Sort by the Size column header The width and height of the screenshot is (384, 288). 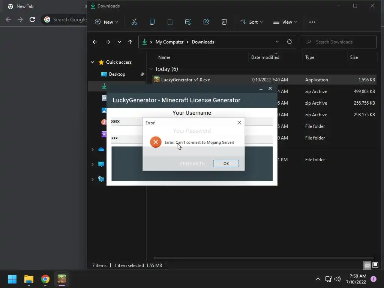[x=354, y=57]
